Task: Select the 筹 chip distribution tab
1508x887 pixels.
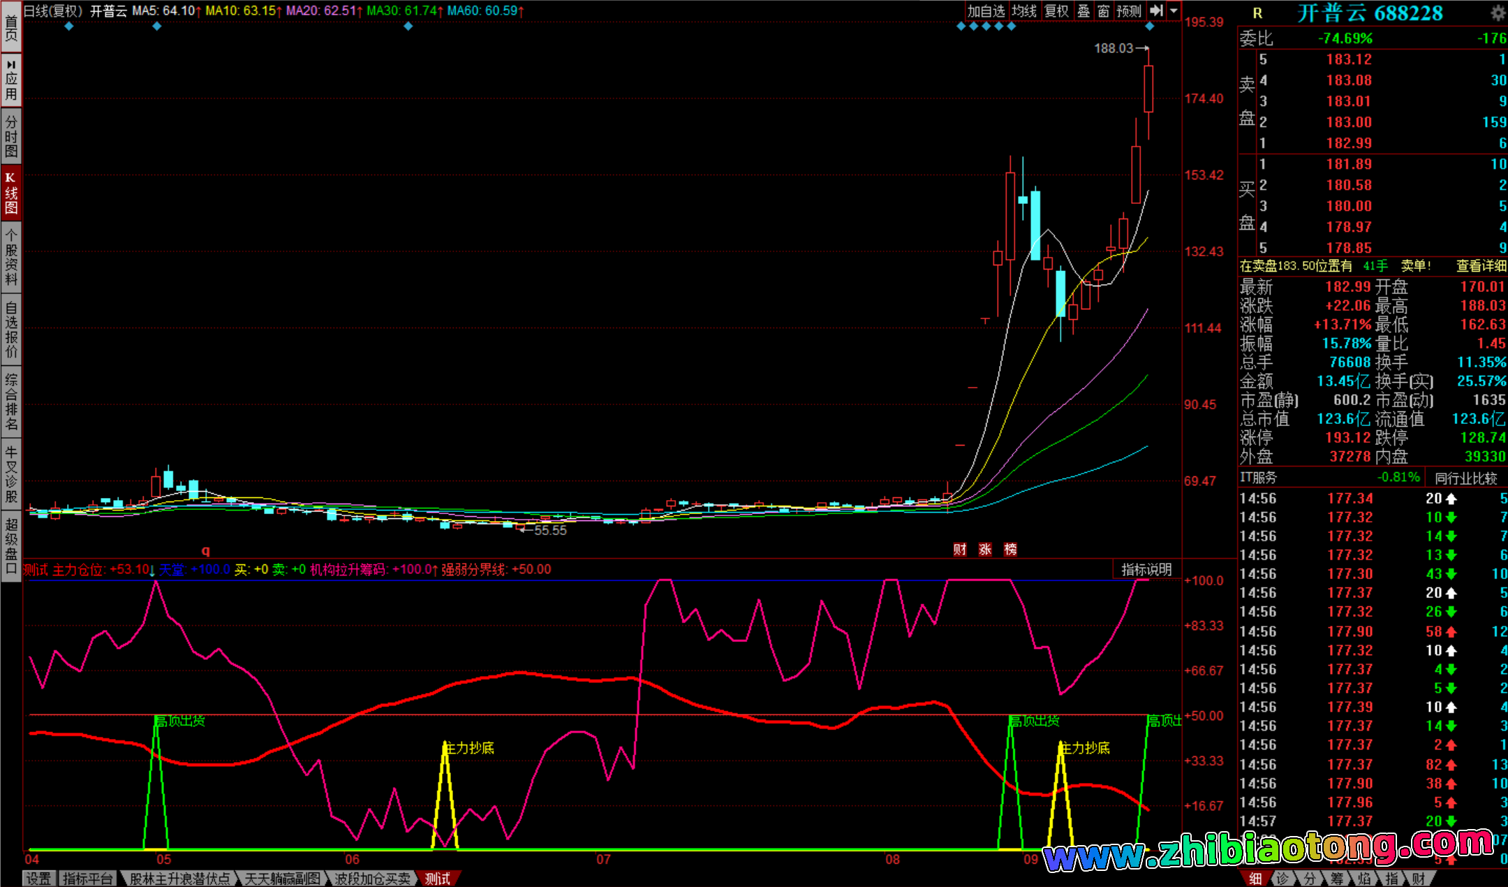Action: [1336, 879]
